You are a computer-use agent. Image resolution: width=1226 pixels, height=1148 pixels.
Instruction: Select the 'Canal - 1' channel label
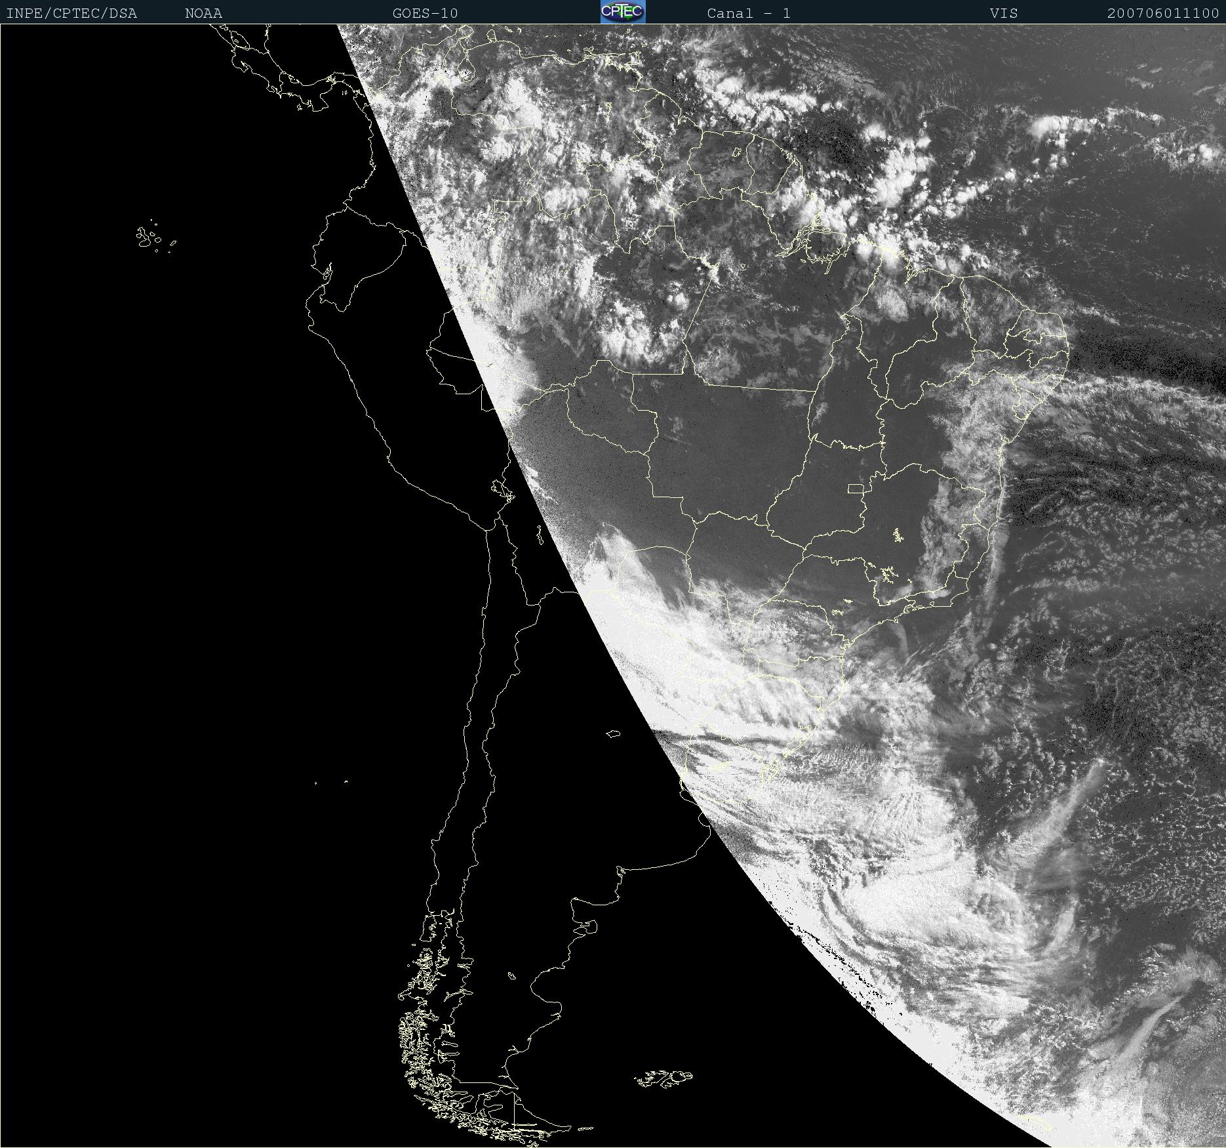click(749, 13)
